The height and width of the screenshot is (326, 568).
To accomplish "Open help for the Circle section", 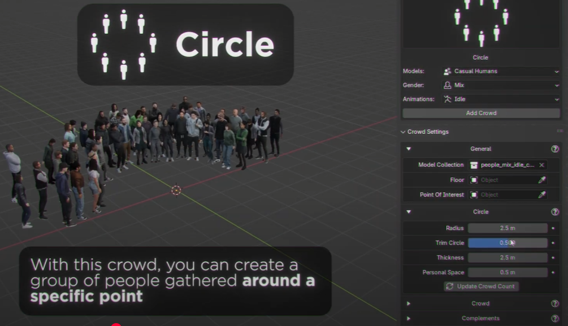I will (x=554, y=212).
